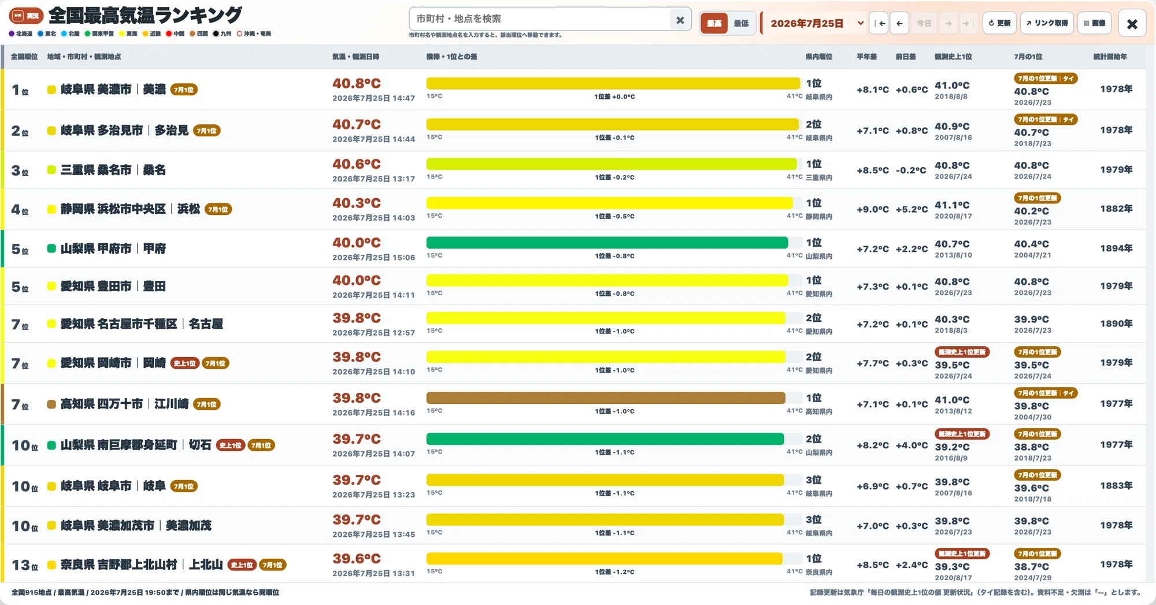The height and width of the screenshot is (605, 1156).
Task: Click the 前日差 column header
Action: click(x=906, y=57)
